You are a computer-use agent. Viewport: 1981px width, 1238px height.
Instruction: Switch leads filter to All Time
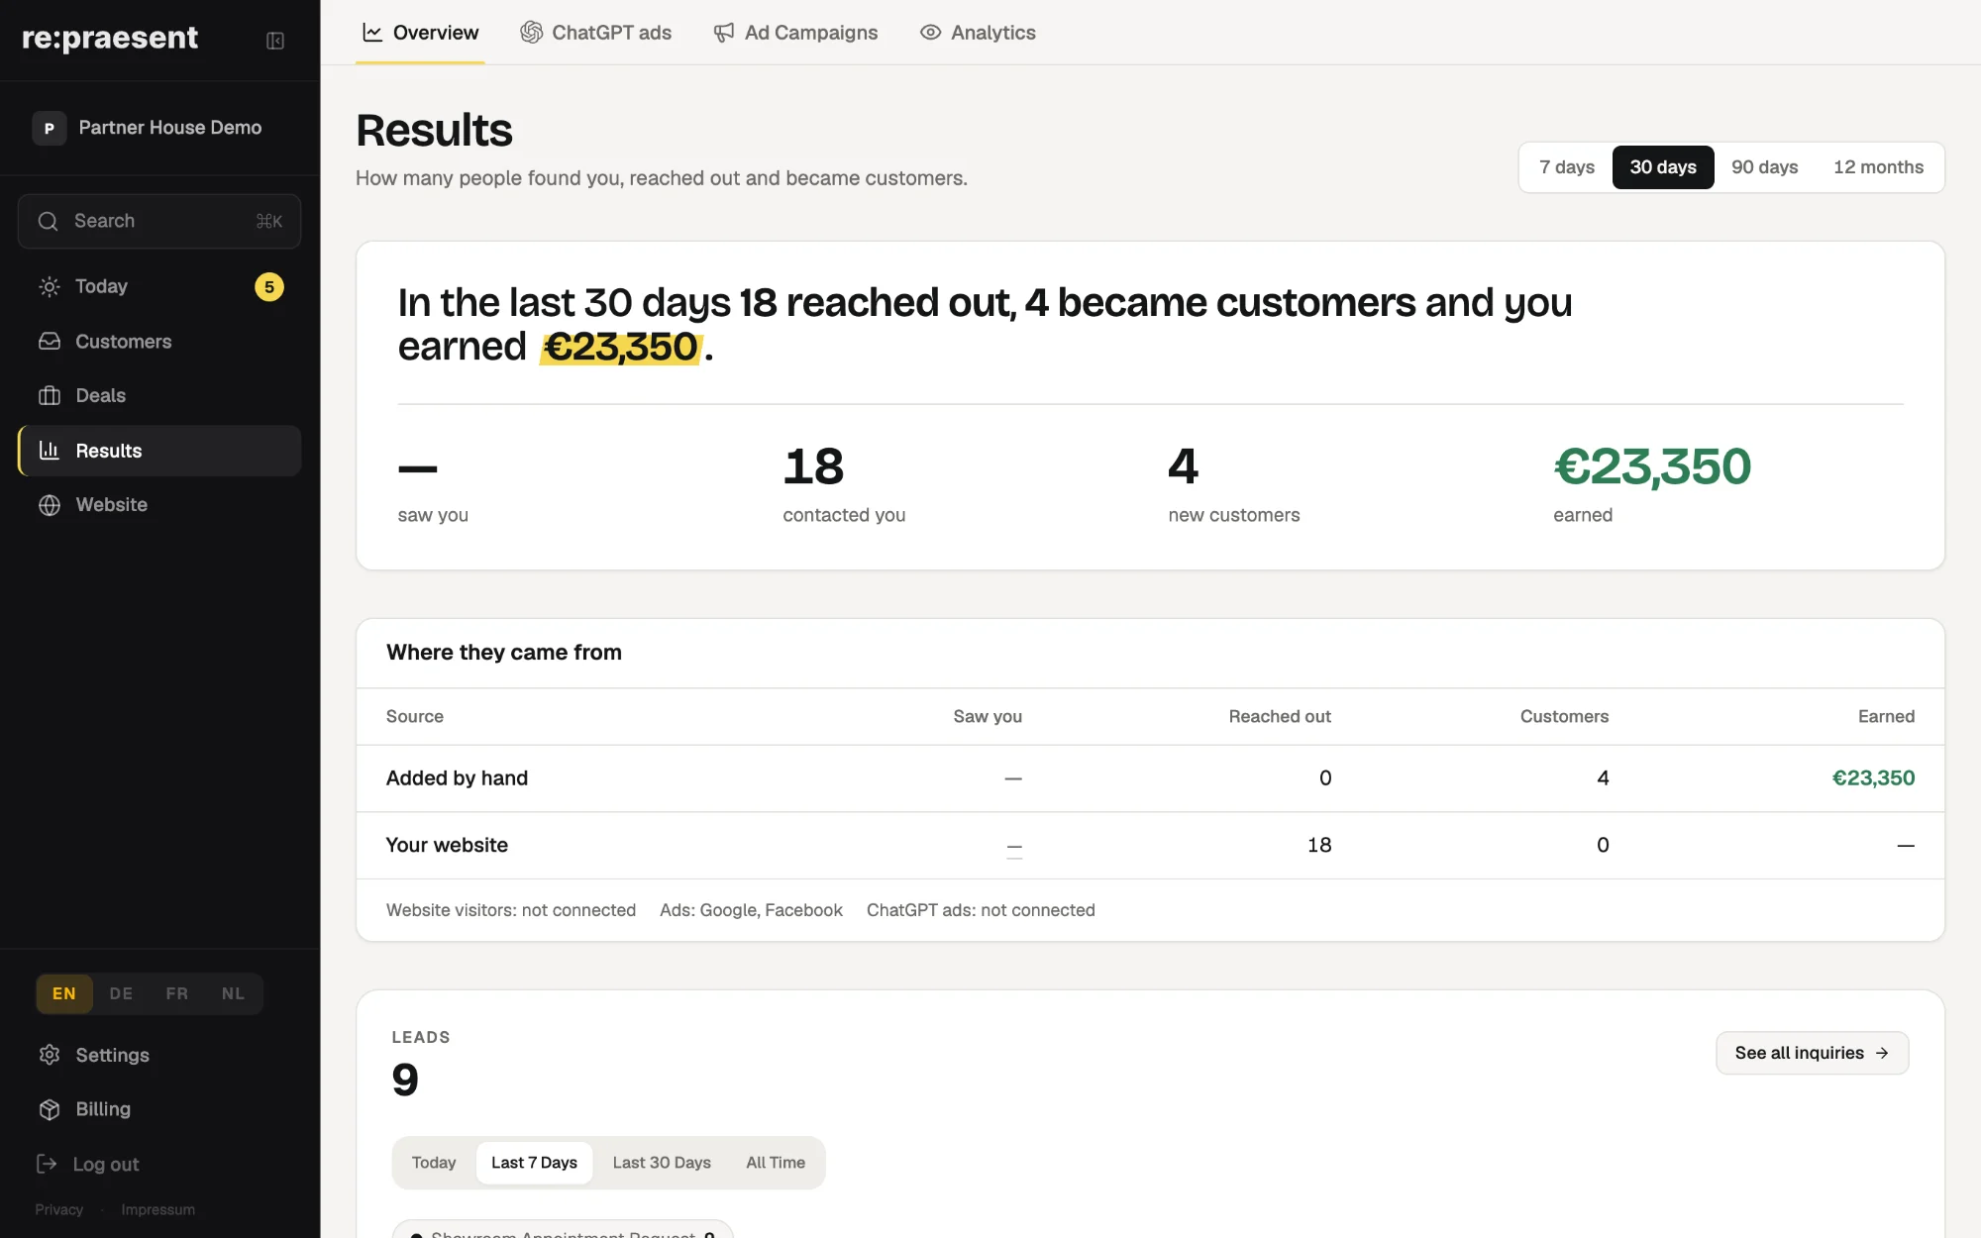776,1163
